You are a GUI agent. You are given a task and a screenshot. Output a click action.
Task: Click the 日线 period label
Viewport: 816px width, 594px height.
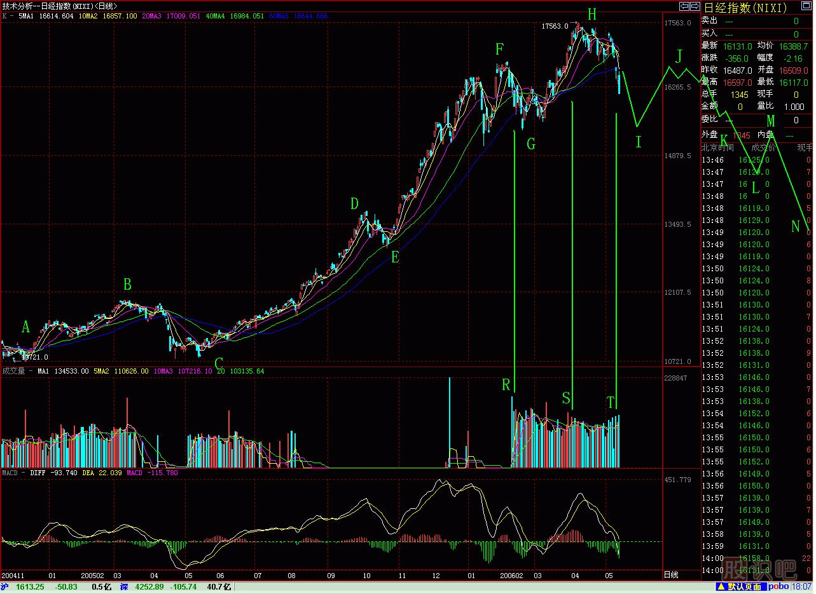(x=671, y=574)
